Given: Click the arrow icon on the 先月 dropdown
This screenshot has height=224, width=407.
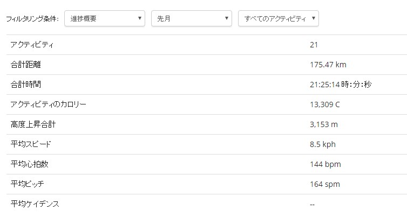Looking at the screenshot, I should click(x=227, y=18).
